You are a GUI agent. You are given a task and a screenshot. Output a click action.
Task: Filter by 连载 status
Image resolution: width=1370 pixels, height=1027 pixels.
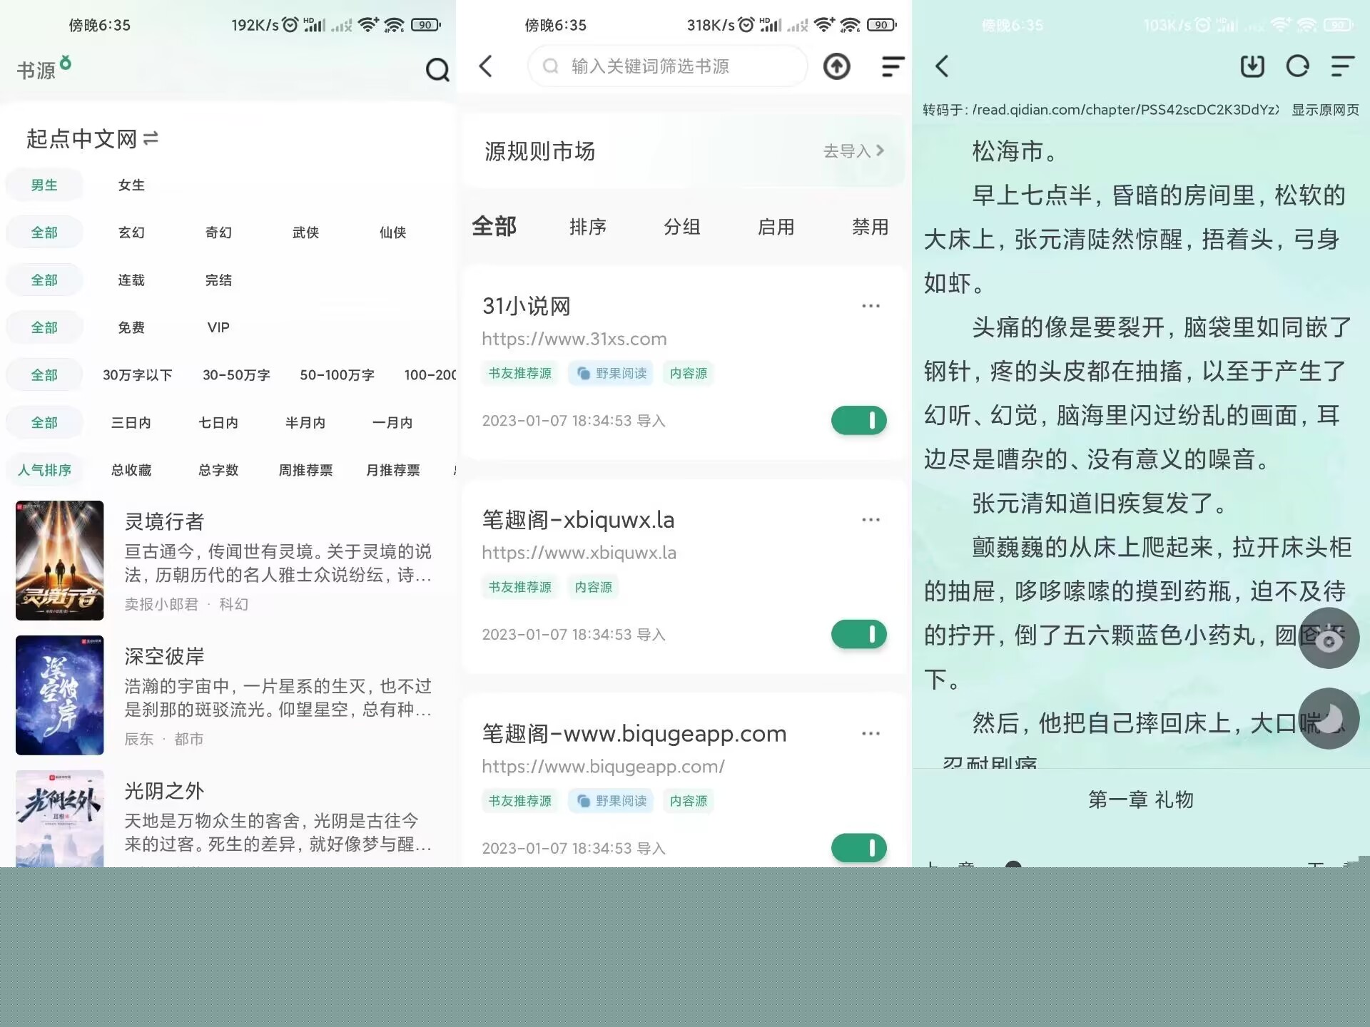click(x=131, y=280)
